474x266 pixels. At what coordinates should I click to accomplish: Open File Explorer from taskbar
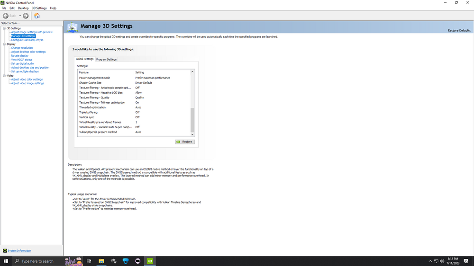pyautogui.click(x=101, y=261)
